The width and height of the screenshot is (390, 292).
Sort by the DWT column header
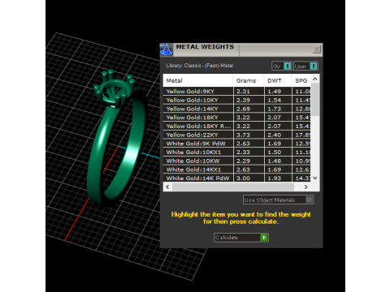[x=278, y=80]
